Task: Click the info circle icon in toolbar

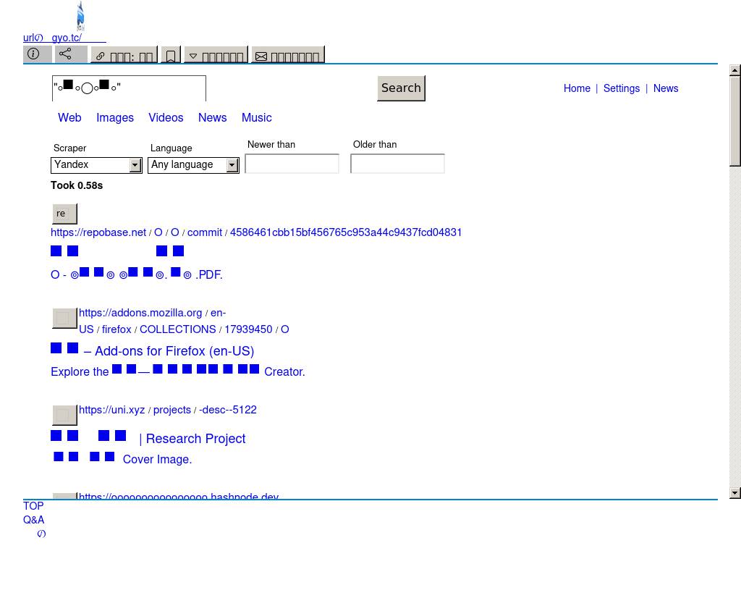Action: pos(33,54)
